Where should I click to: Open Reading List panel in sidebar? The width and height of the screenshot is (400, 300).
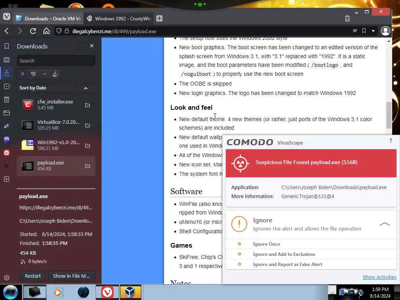tap(7, 60)
